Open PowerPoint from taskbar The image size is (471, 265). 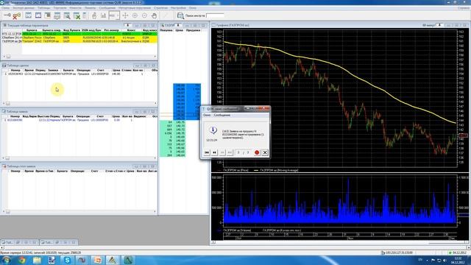coord(98,260)
